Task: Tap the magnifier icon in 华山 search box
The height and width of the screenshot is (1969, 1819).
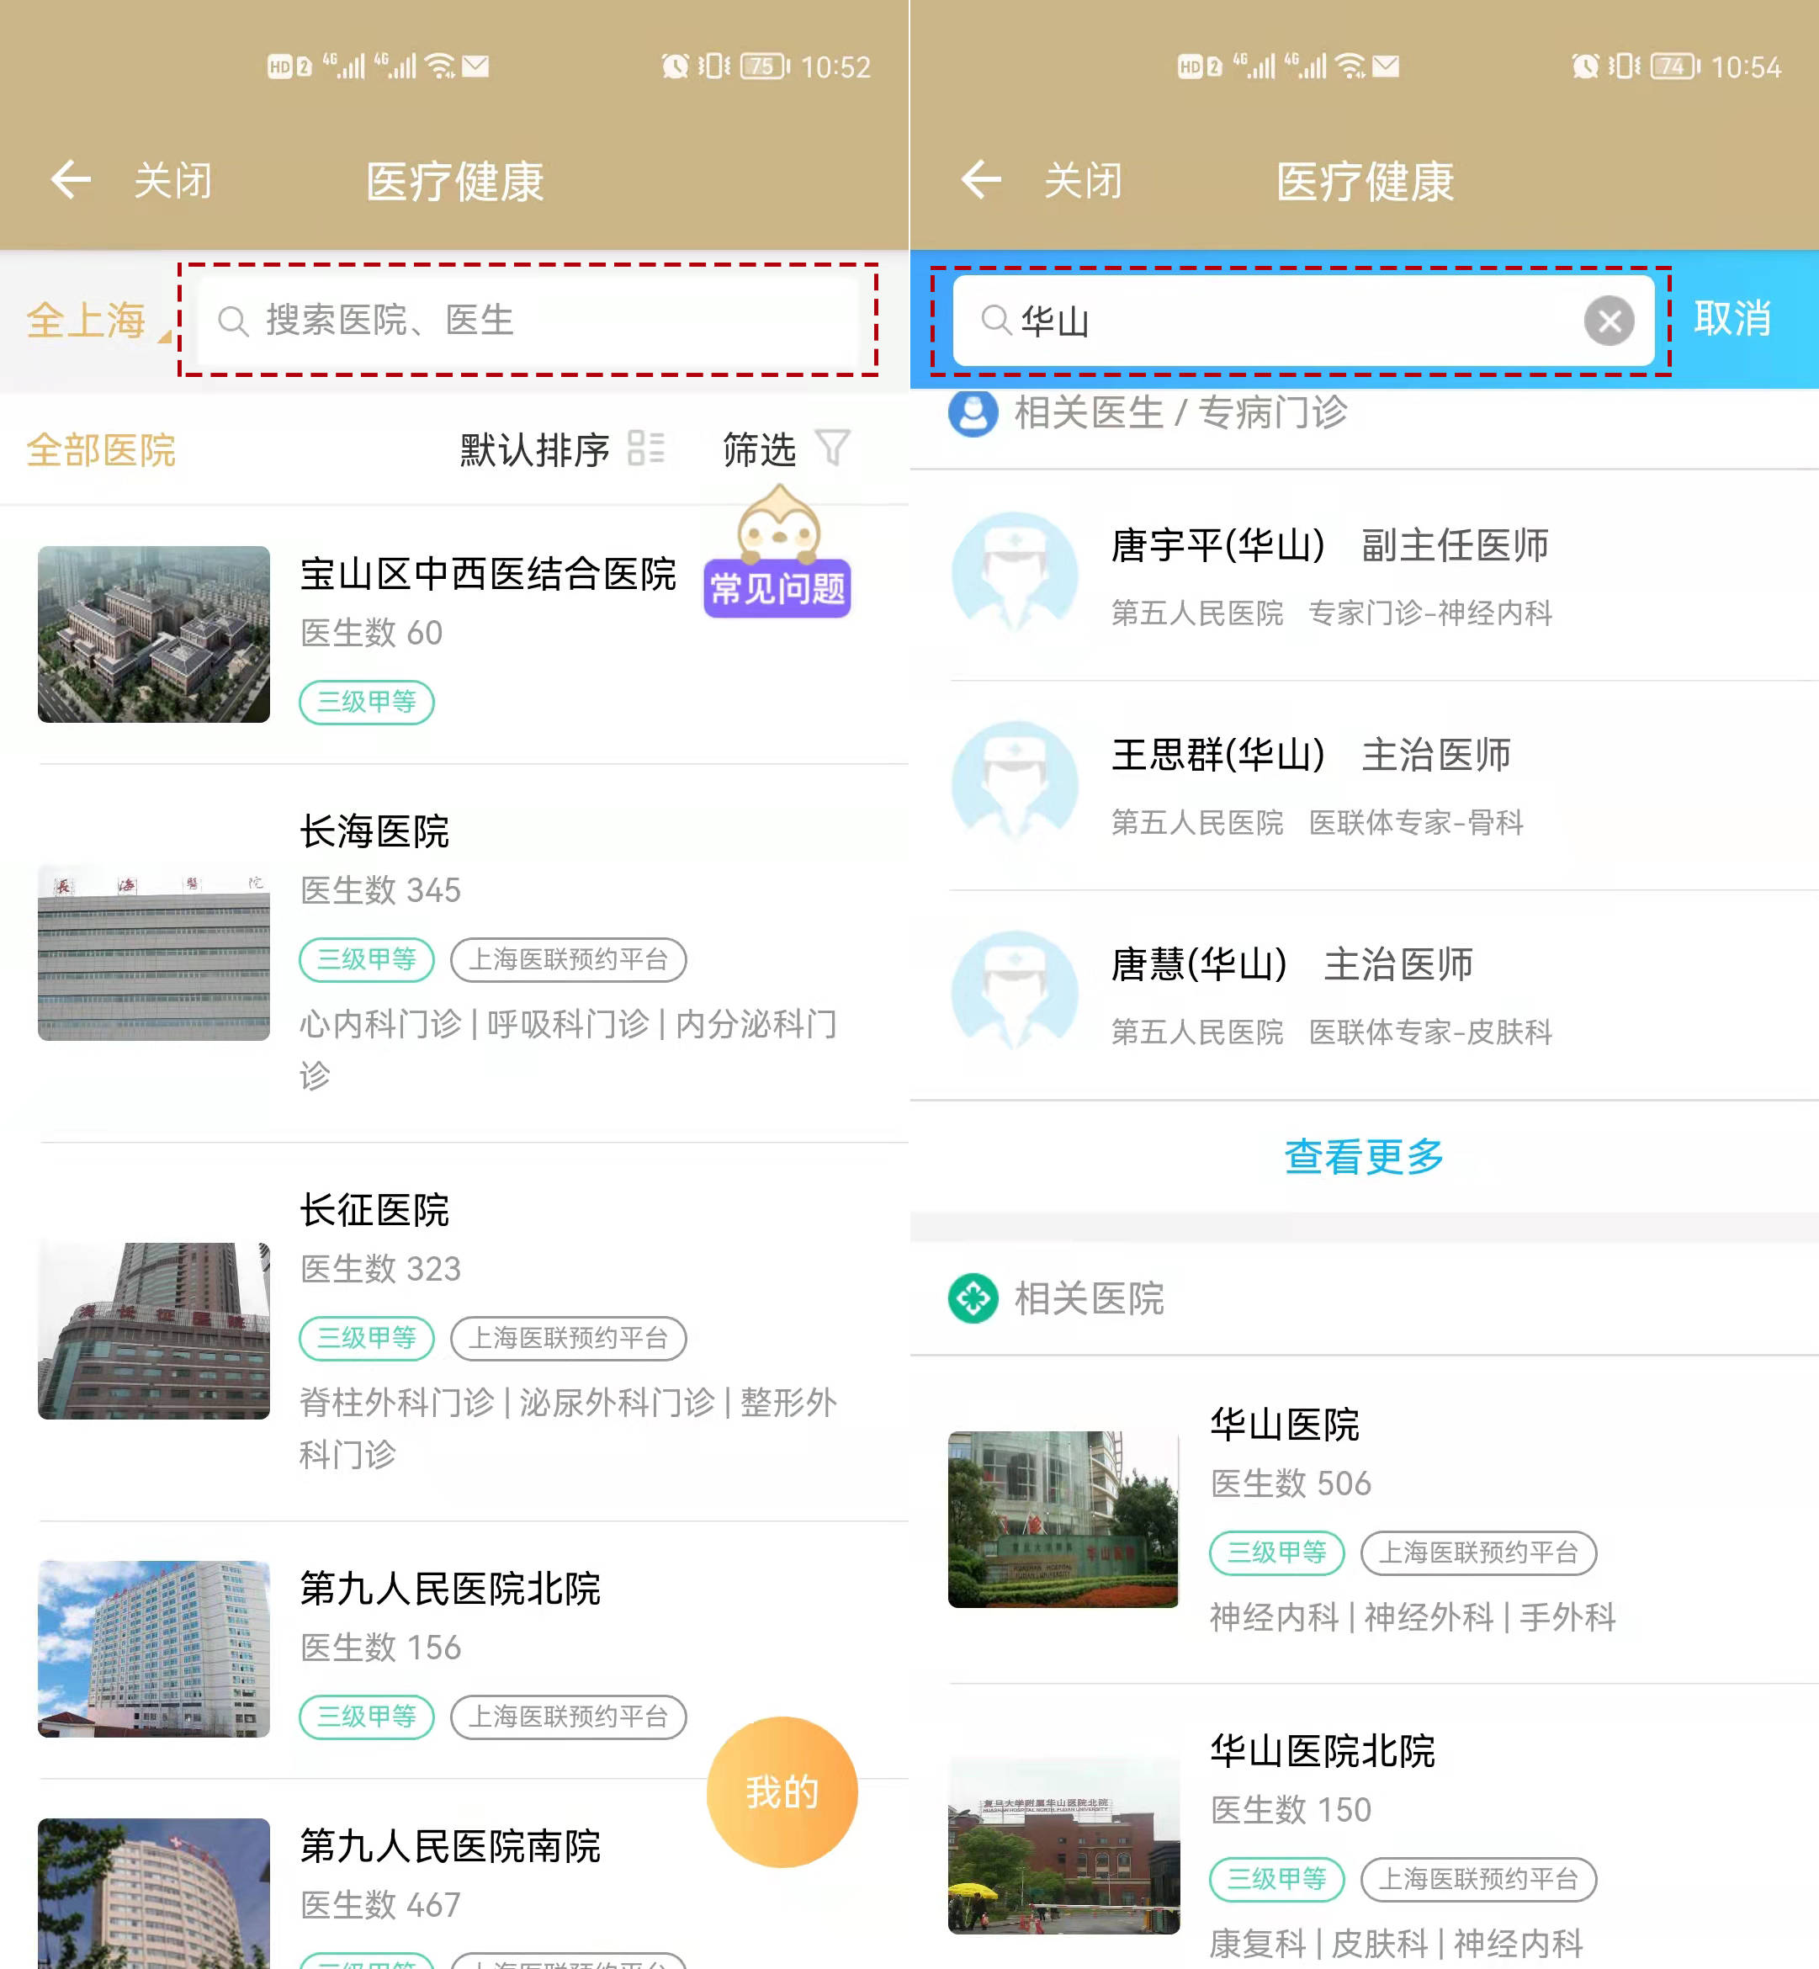Action: pyautogui.click(x=996, y=320)
